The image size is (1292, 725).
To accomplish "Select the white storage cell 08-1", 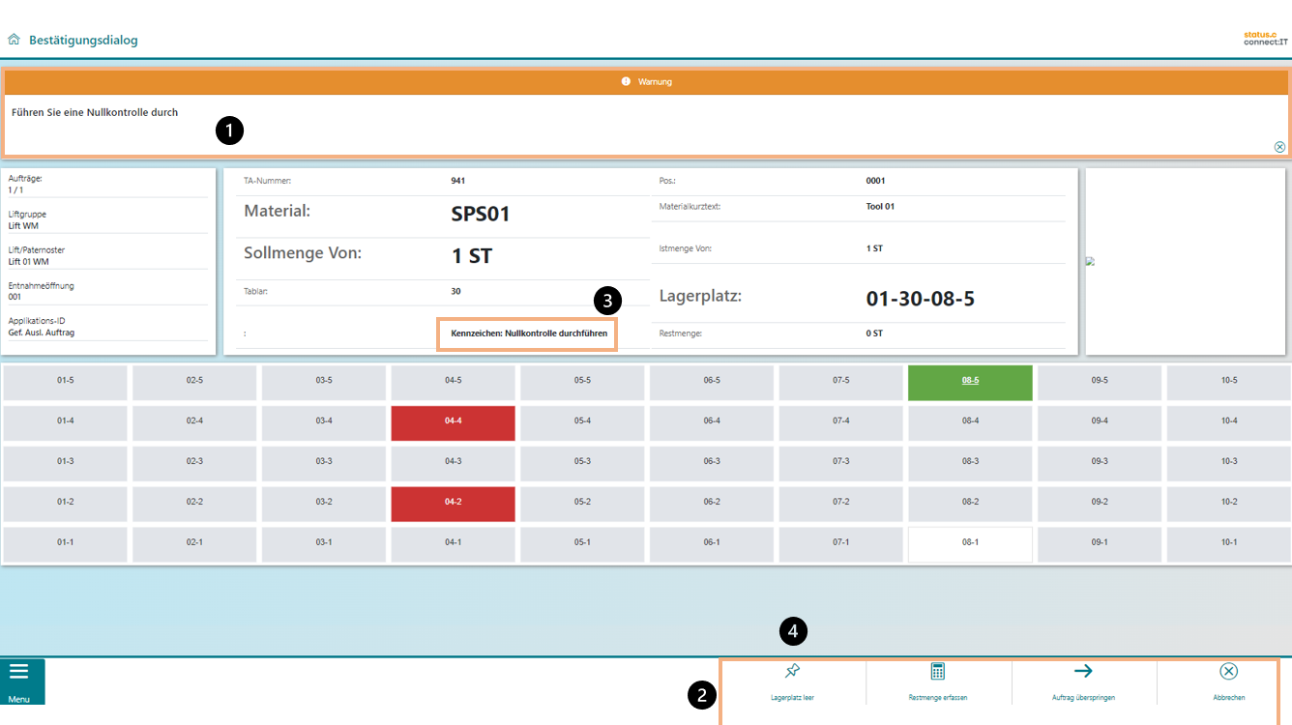I will point(970,543).
